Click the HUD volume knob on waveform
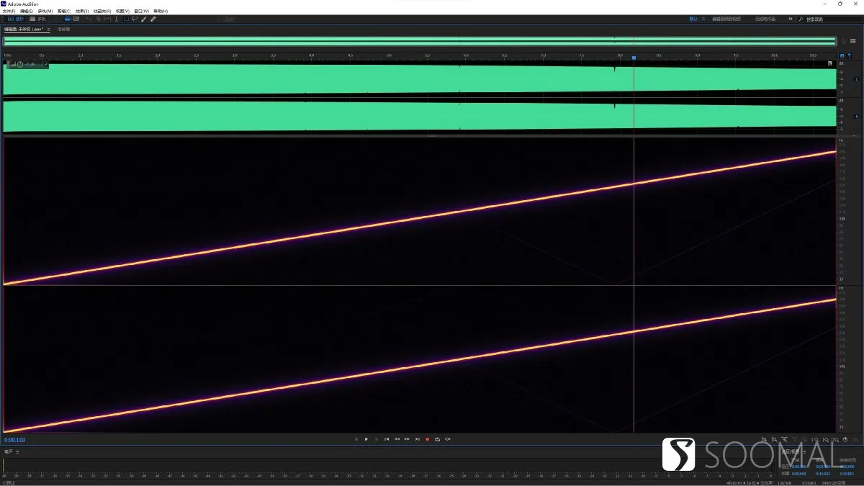This screenshot has width=864, height=486. point(20,65)
